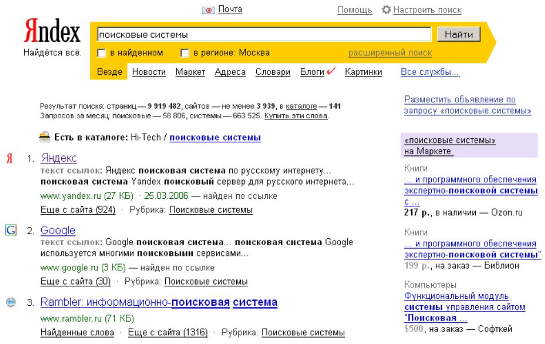Switch to the Адреса tab

[x=230, y=72]
